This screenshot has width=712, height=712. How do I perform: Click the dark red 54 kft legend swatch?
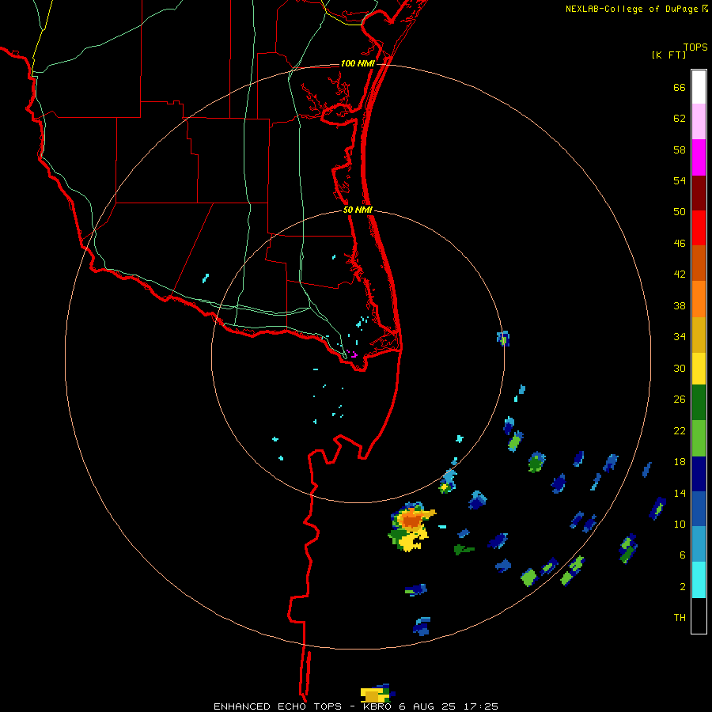(699, 193)
